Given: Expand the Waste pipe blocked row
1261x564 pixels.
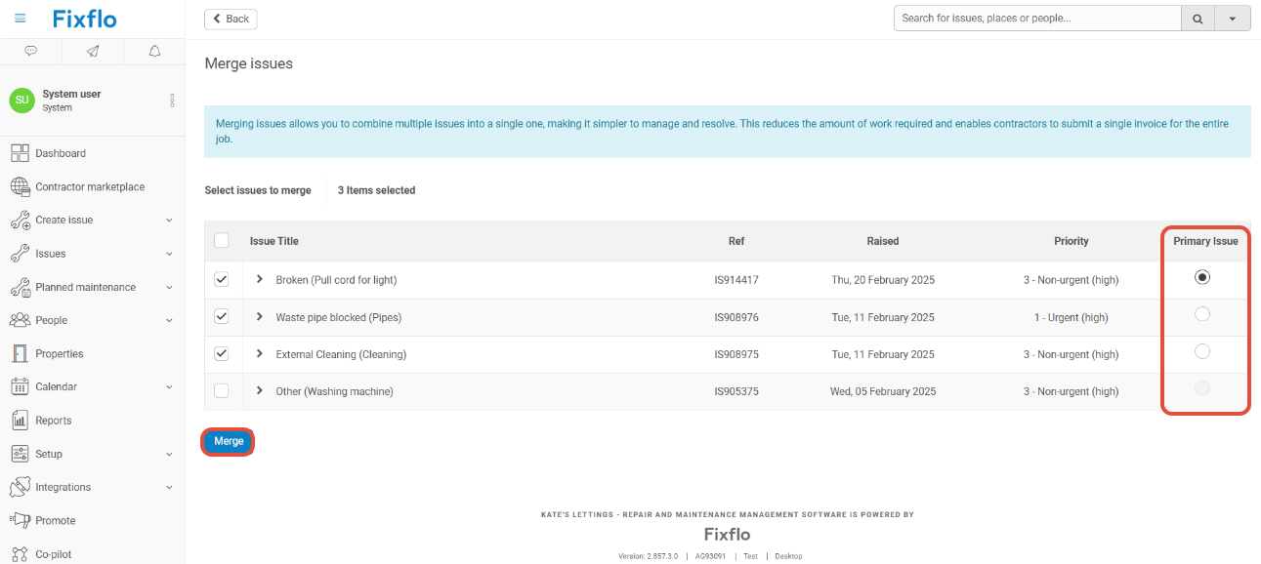Looking at the screenshot, I should (260, 316).
